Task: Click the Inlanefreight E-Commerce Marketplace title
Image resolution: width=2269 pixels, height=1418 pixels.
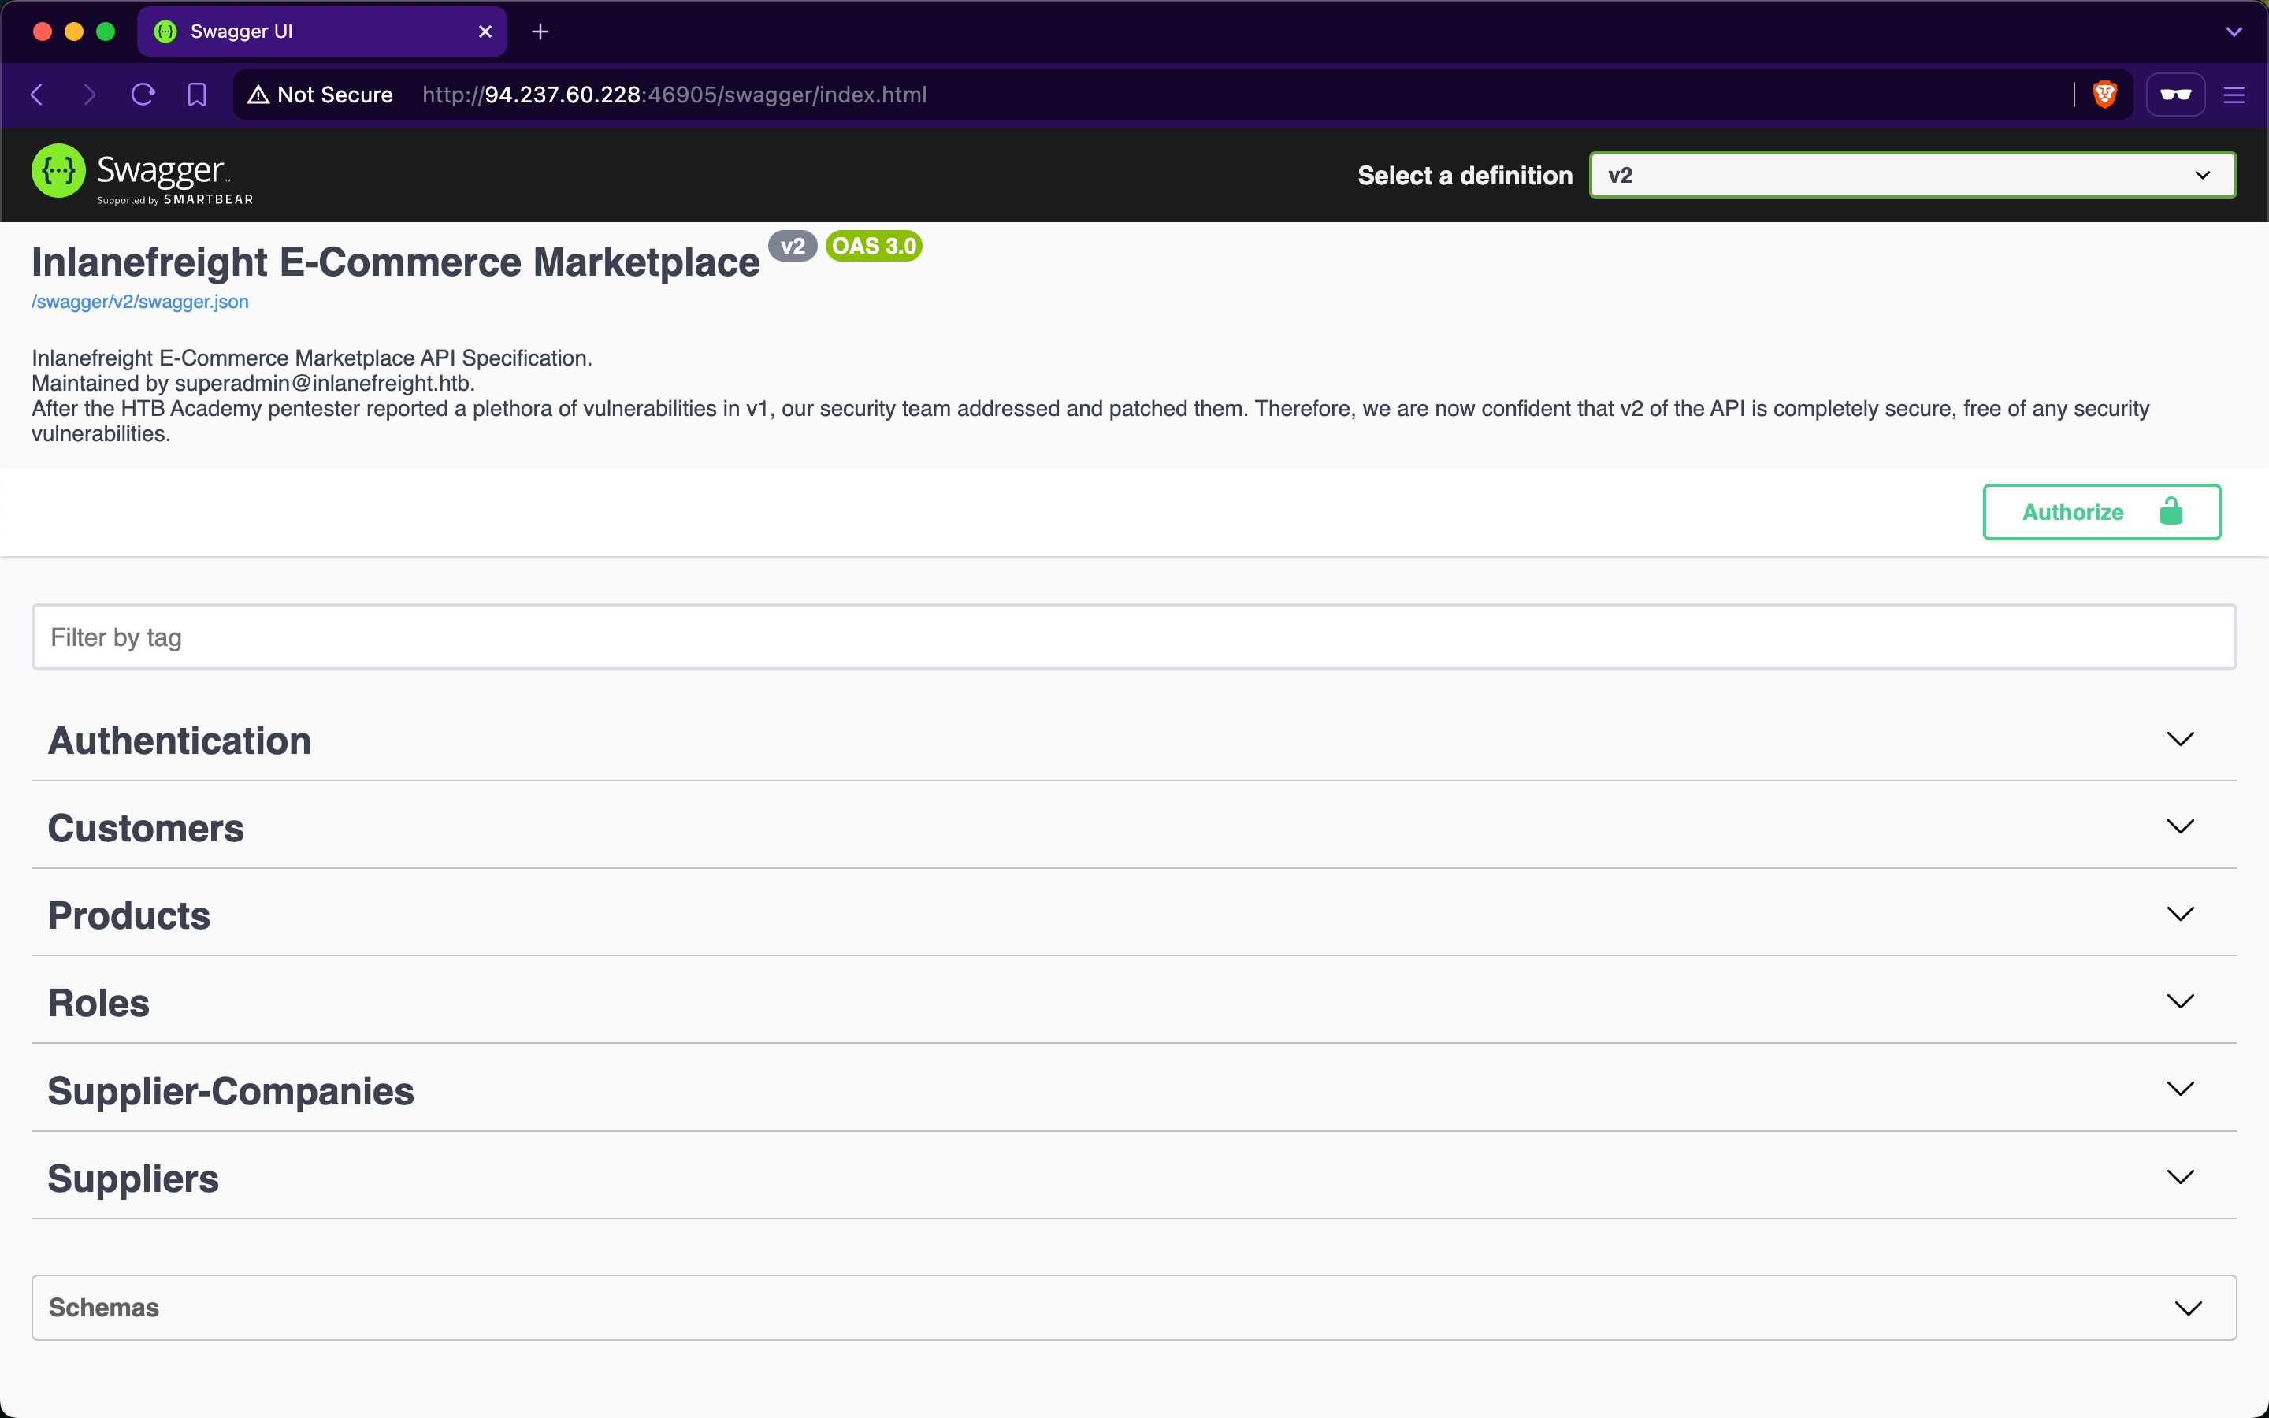Action: (395, 262)
